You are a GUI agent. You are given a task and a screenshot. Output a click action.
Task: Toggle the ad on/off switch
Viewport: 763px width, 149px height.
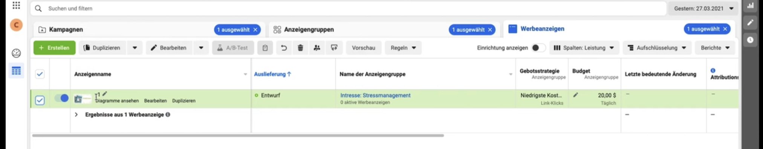click(61, 98)
